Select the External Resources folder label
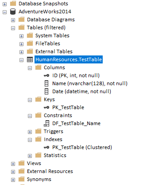 [x=50, y=171]
